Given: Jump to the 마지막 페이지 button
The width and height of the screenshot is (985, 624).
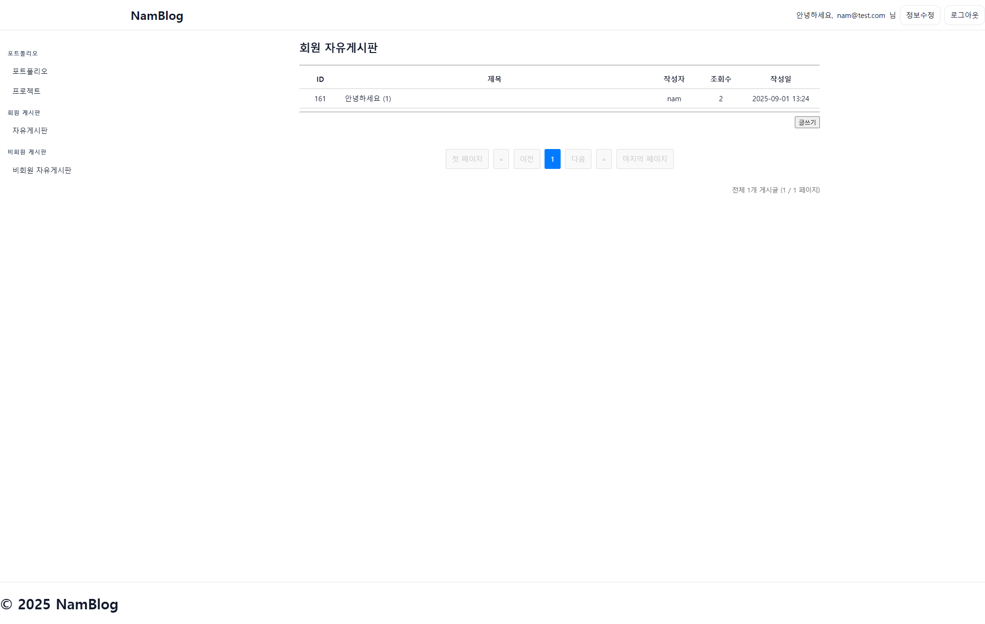Looking at the screenshot, I should tap(644, 159).
